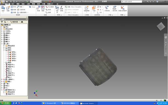
Task: Open the Bill of Materials (BOM) tool
Action: (x=57, y=9)
